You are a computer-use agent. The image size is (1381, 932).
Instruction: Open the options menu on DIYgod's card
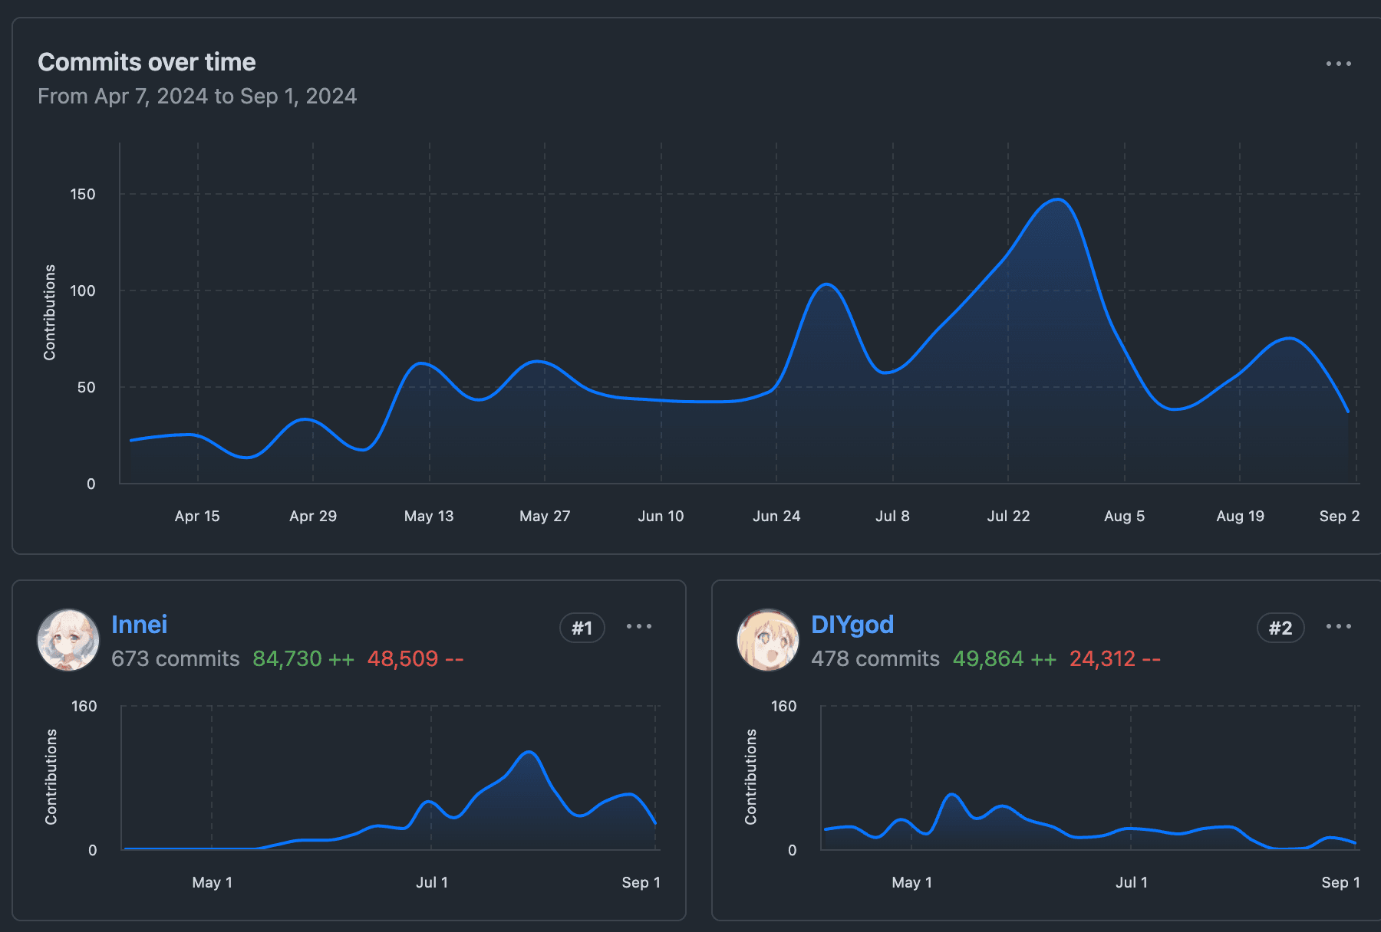(x=1339, y=626)
